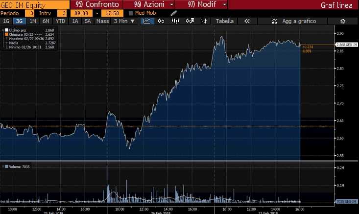Click the 7035 GEO IM volume tag
The height and width of the screenshot is (214, 359).
pyautogui.click(x=346, y=201)
